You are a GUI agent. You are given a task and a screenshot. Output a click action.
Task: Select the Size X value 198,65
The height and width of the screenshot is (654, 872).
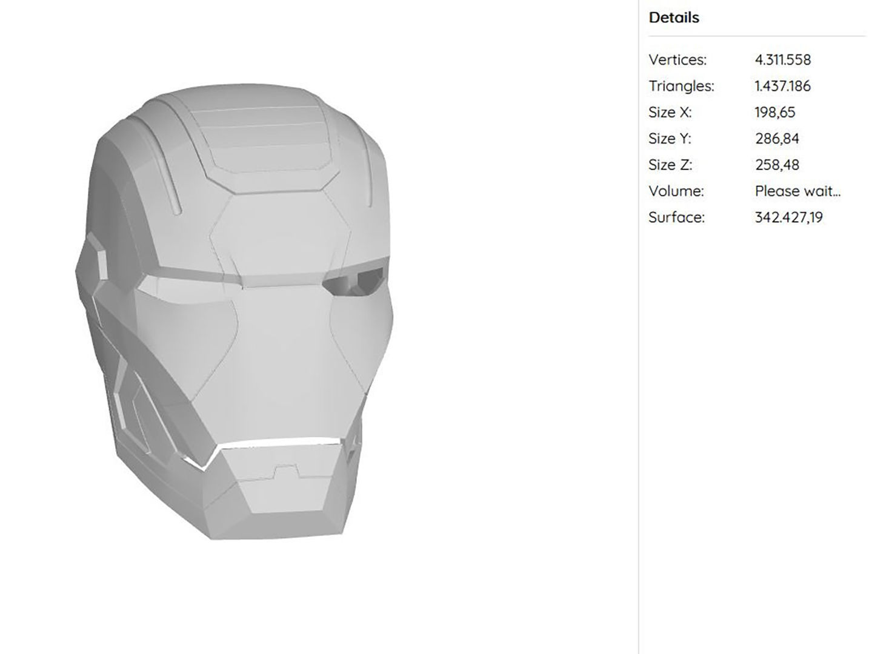click(x=775, y=113)
